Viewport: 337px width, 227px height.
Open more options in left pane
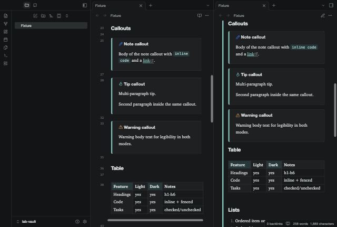[x=207, y=15]
